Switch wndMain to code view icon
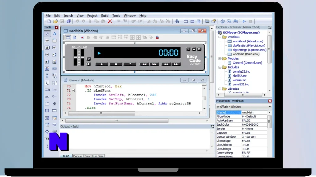 pos(74,37)
